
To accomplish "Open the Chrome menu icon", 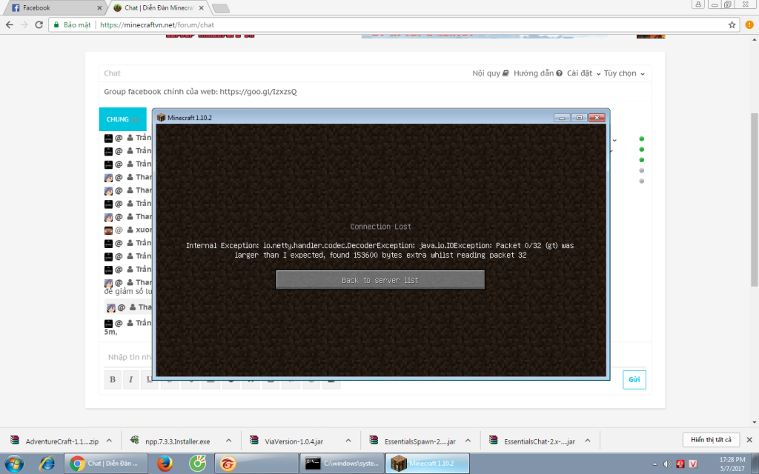I will tap(749, 24).
